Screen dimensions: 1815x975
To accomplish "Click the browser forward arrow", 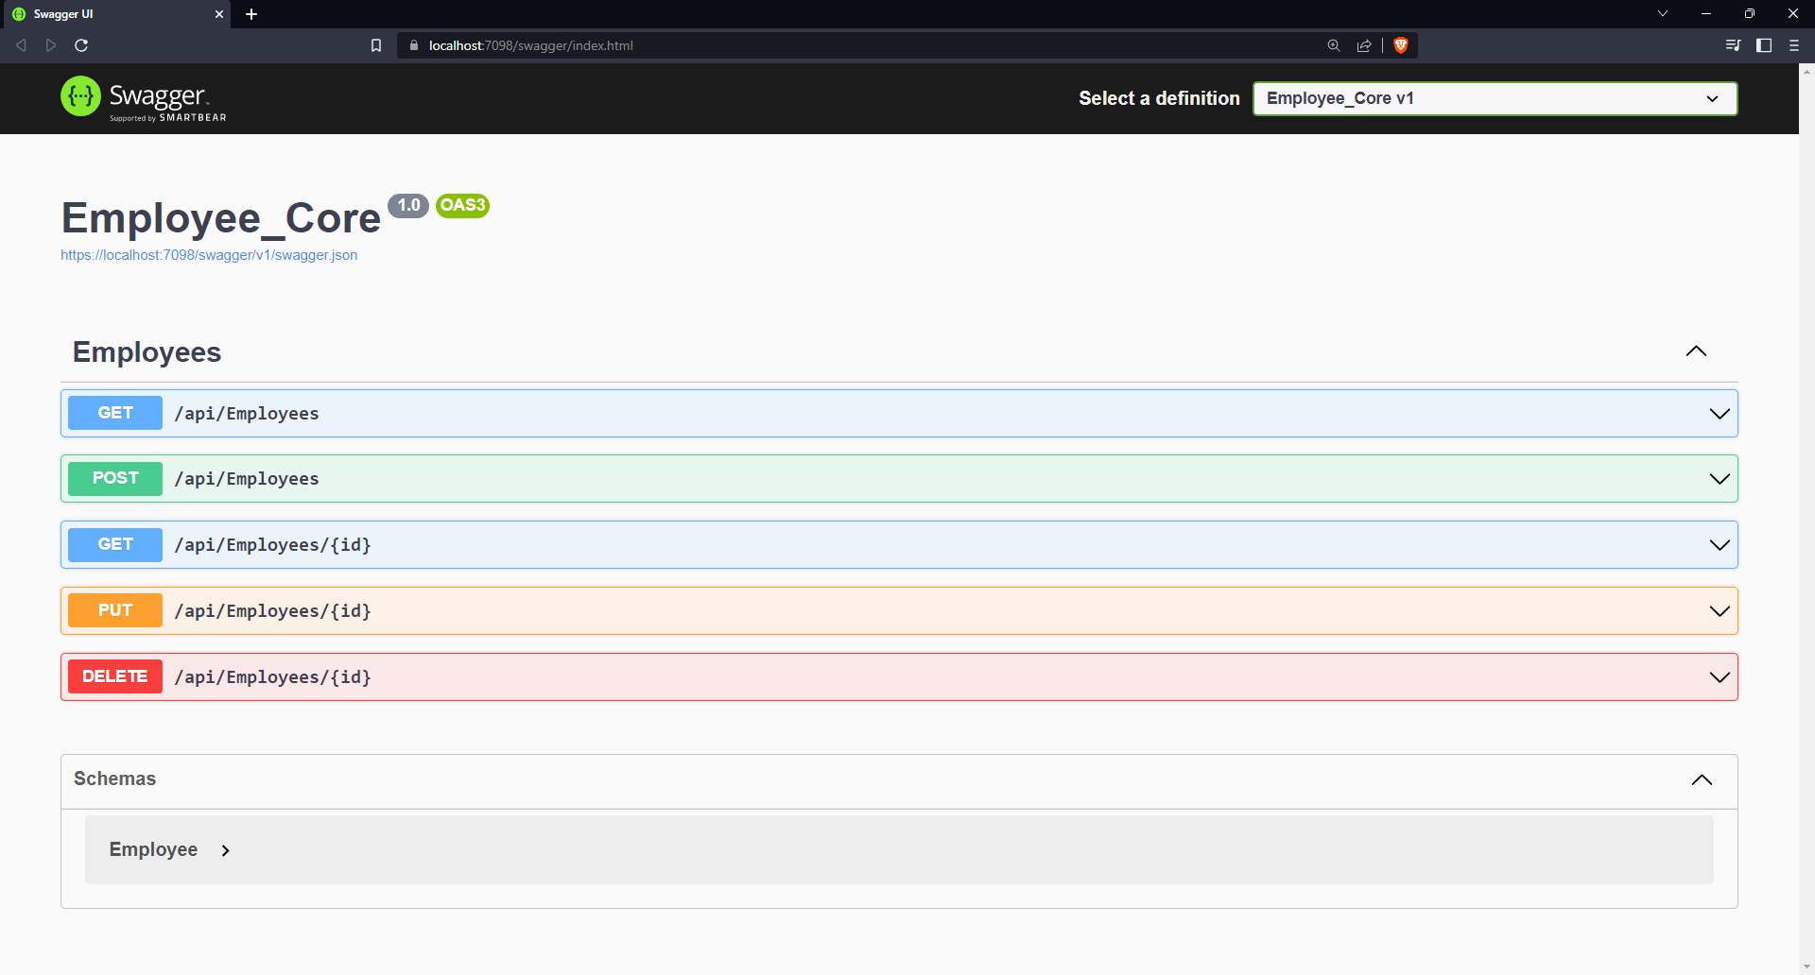I will tap(51, 45).
